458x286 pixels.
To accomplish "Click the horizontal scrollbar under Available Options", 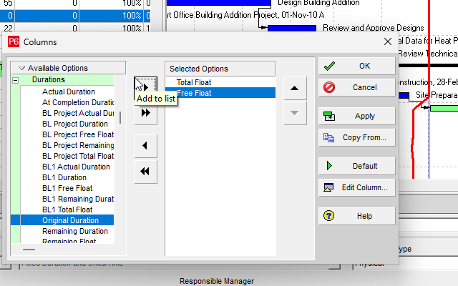I will pos(29,250).
